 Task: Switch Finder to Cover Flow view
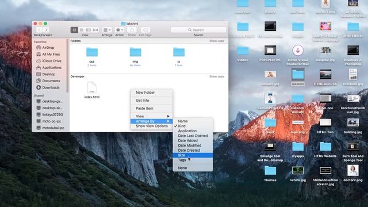click(x=95, y=30)
